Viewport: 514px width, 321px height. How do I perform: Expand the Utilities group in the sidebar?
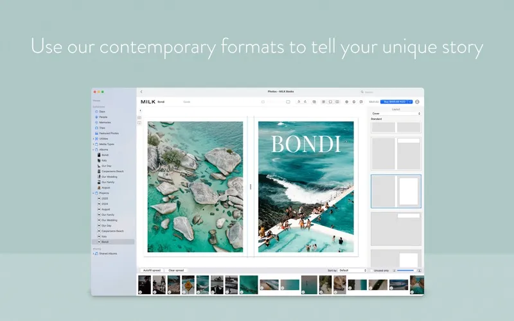click(x=93, y=139)
